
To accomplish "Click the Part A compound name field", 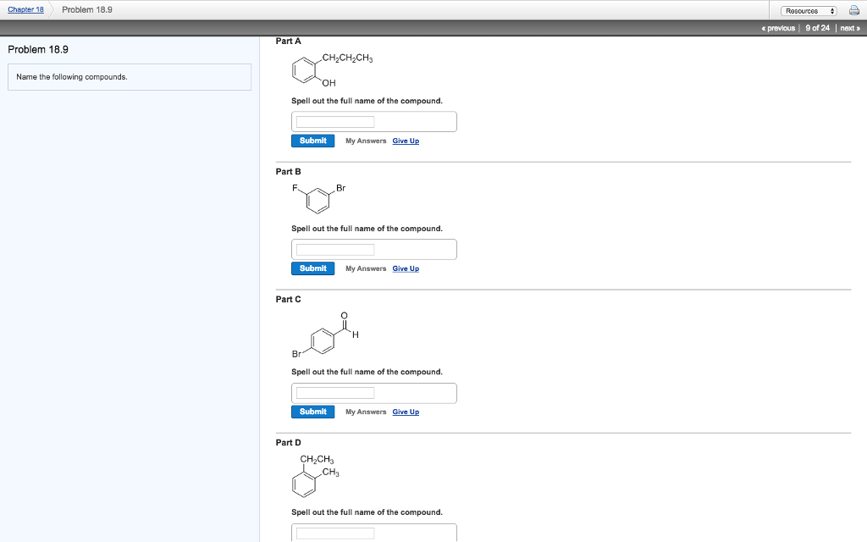I will 334,121.
